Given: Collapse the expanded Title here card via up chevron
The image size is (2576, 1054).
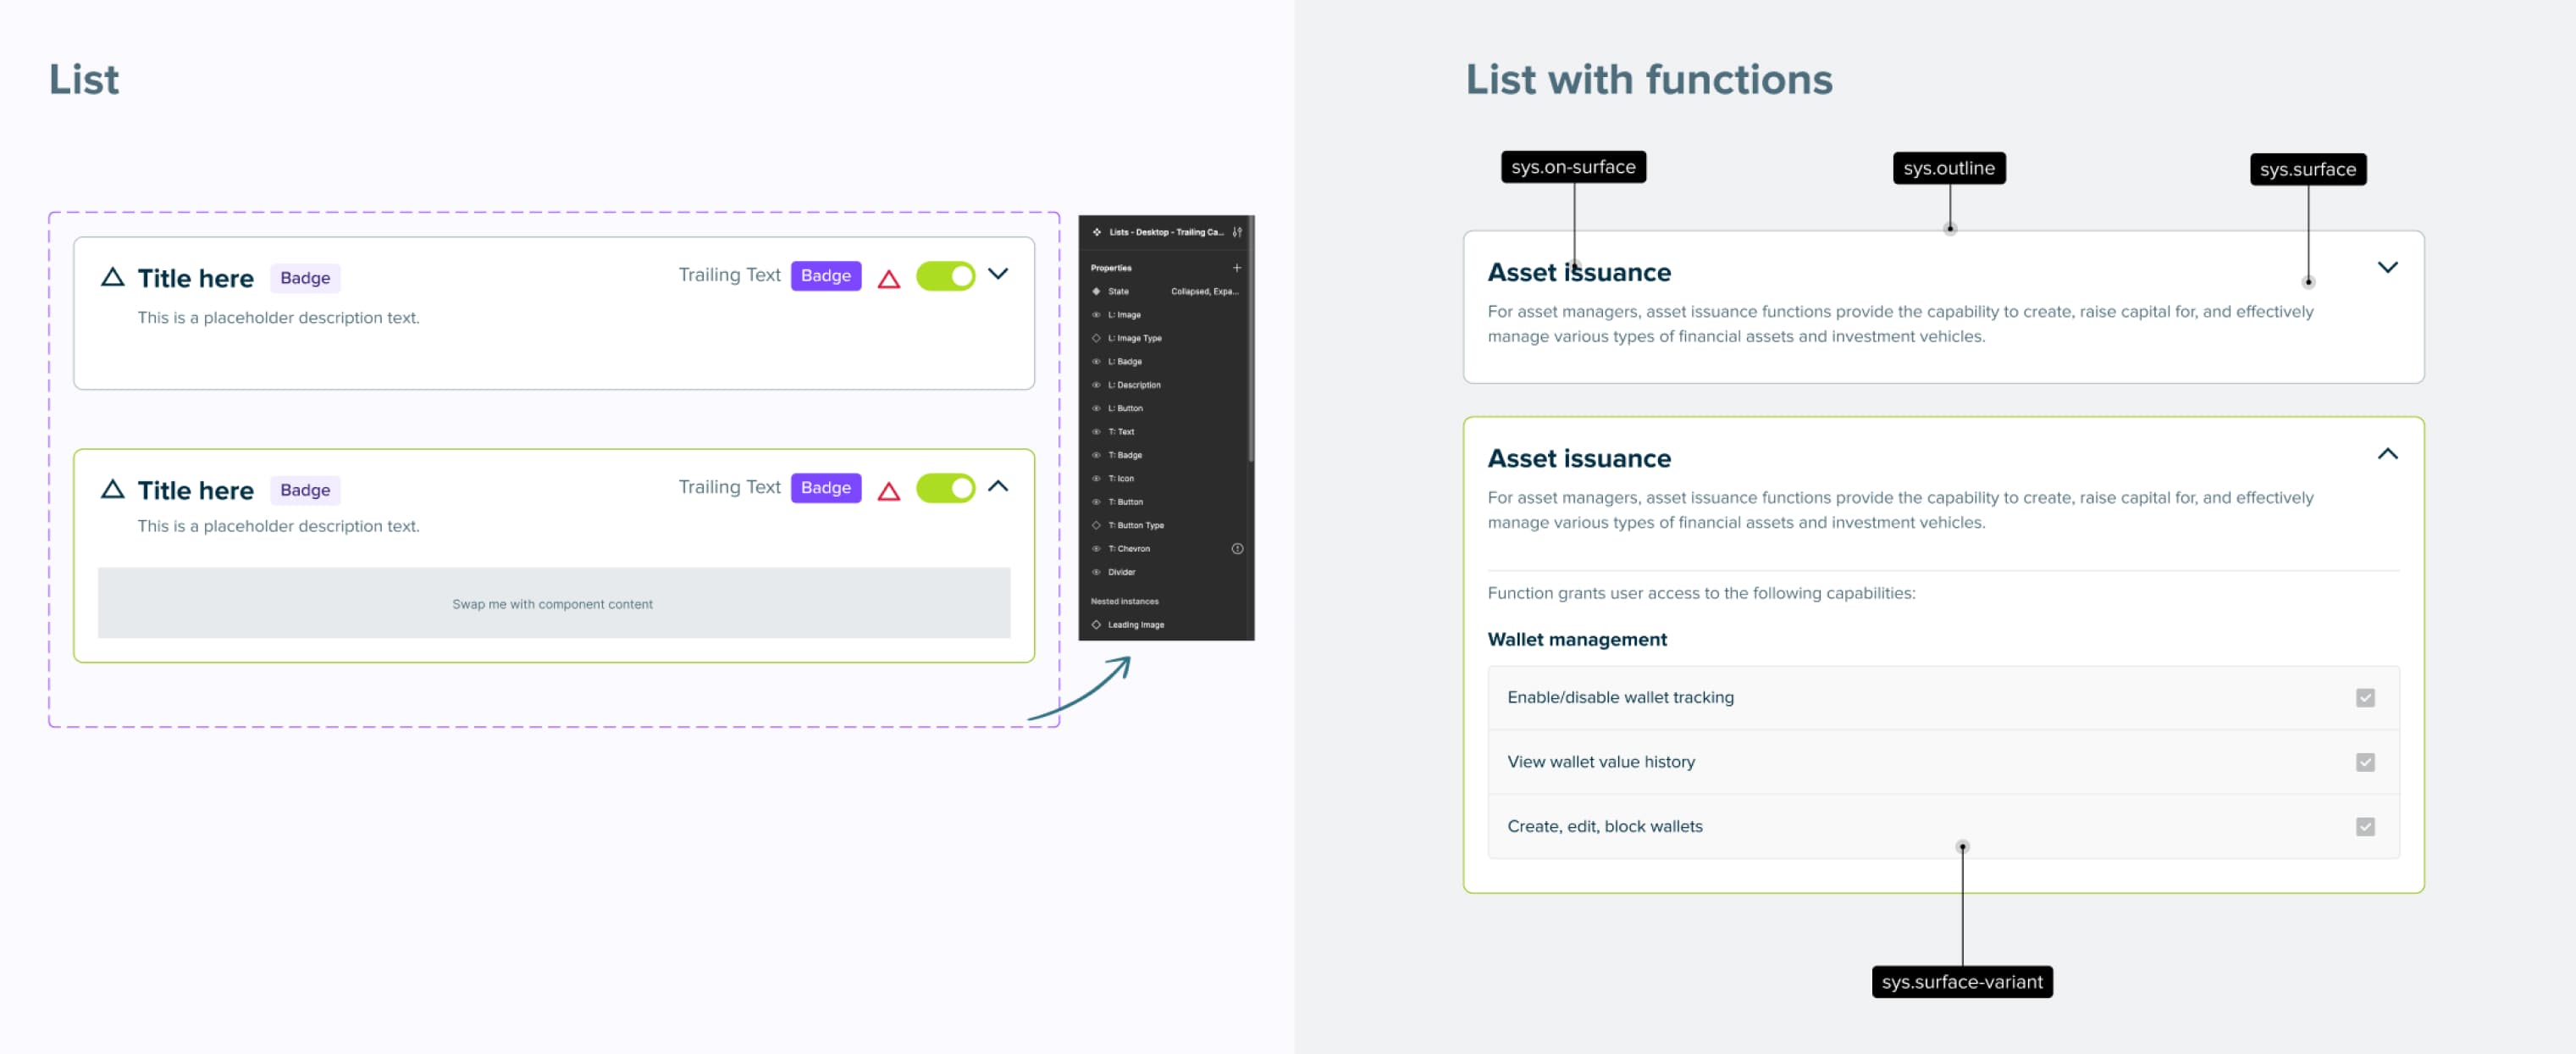Looking at the screenshot, I should [x=998, y=486].
